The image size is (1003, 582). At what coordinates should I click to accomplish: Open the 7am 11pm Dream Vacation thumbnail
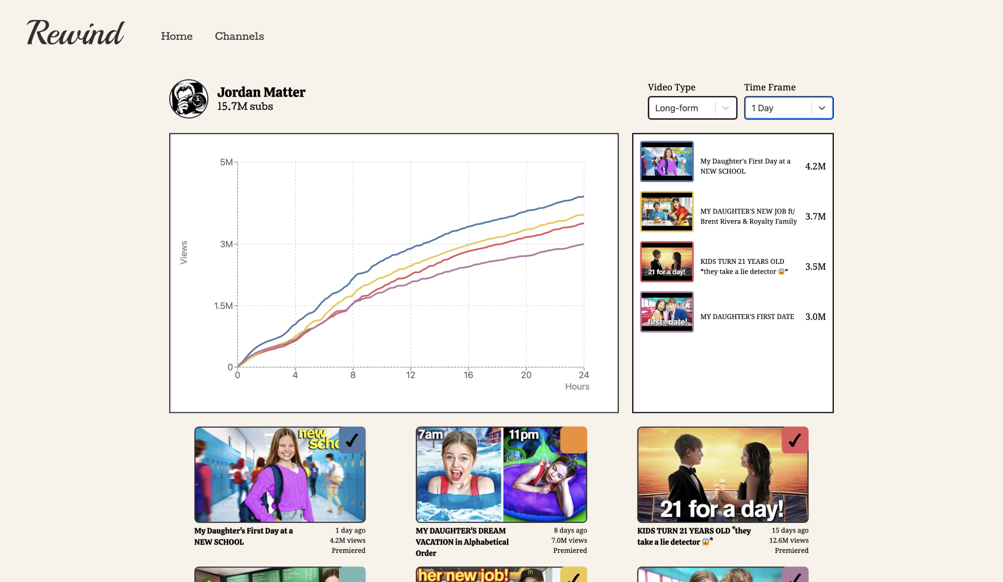pyautogui.click(x=501, y=475)
